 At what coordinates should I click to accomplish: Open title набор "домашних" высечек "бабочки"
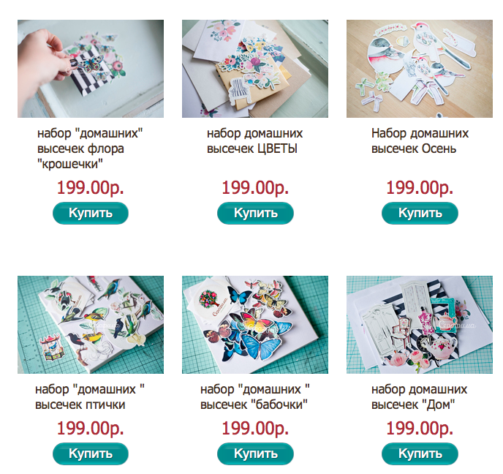(x=255, y=396)
